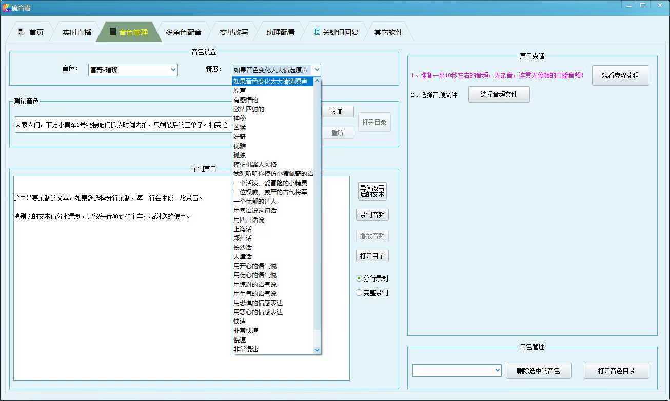Open the 实时直播 tab
Image resolution: width=670 pixels, height=401 pixels.
point(77,32)
